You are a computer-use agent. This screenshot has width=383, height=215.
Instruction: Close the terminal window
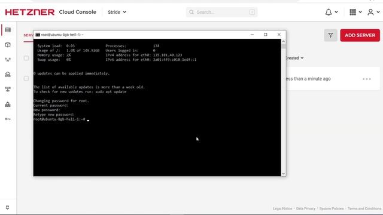pyautogui.click(x=279, y=35)
